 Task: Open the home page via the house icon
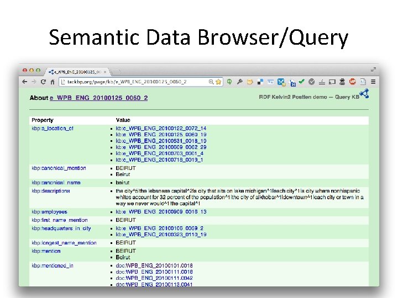[x=53, y=82]
